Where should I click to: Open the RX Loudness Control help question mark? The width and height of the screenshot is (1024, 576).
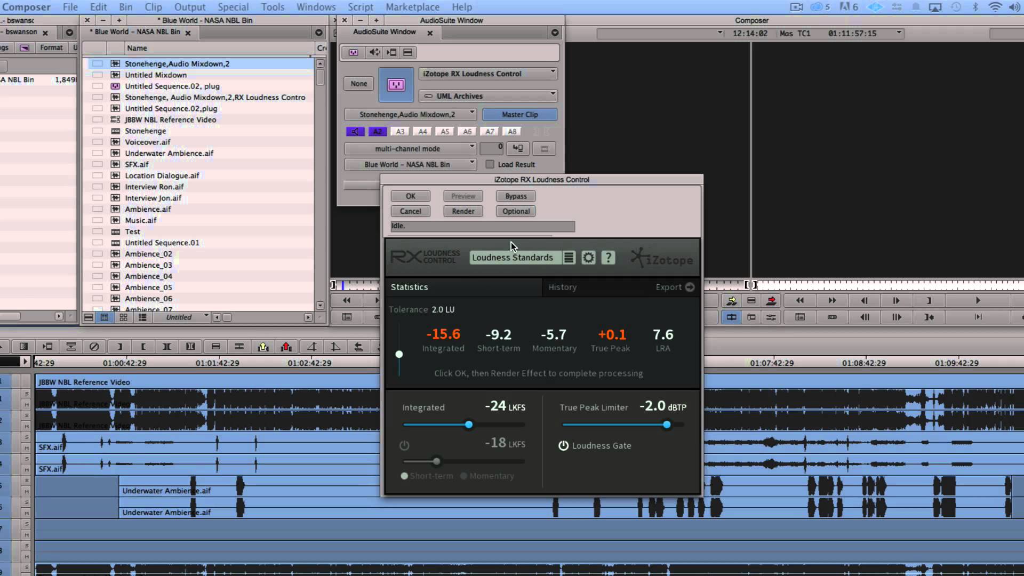coord(608,258)
